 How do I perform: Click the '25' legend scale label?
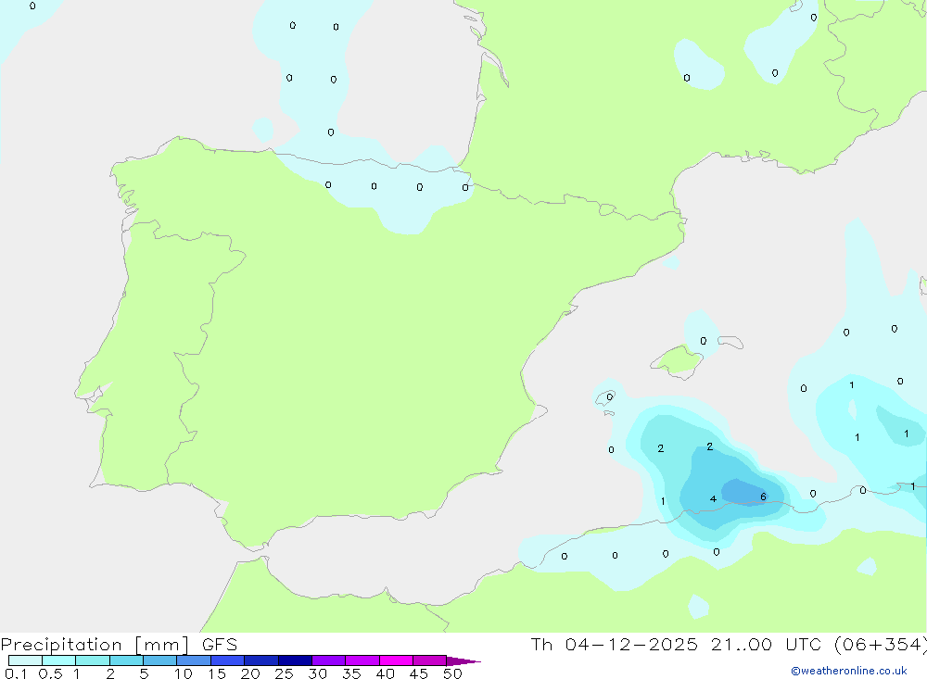pos(284,673)
